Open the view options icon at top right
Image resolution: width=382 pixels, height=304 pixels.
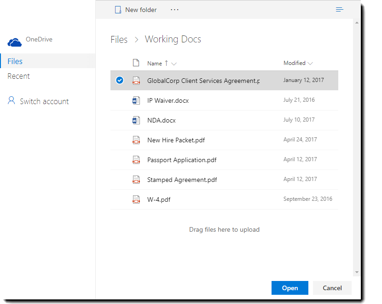pos(339,9)
